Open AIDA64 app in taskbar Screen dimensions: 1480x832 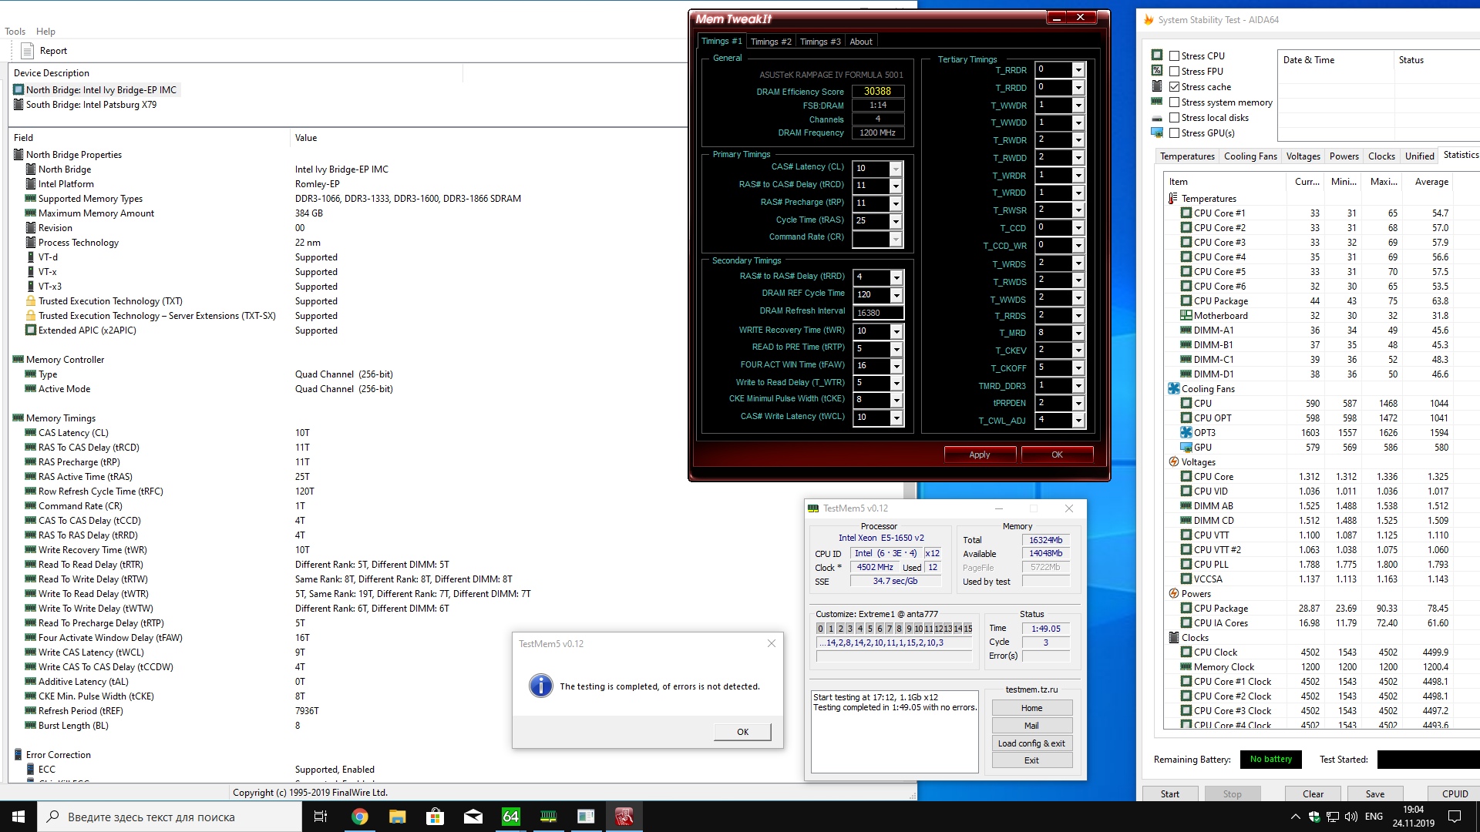(x=510, y=817)
